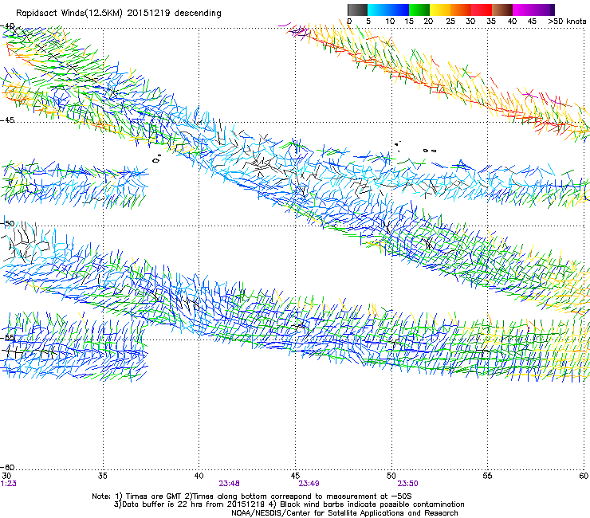590x518 pixels.
Task: Click the '>50 knots' legend label
Action: [567, 22]
